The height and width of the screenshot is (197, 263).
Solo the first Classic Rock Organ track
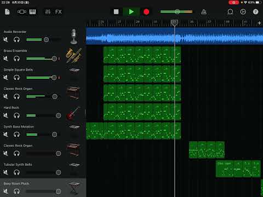[16, 96]
